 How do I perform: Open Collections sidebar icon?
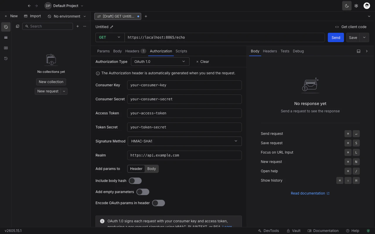pos(6,27)
